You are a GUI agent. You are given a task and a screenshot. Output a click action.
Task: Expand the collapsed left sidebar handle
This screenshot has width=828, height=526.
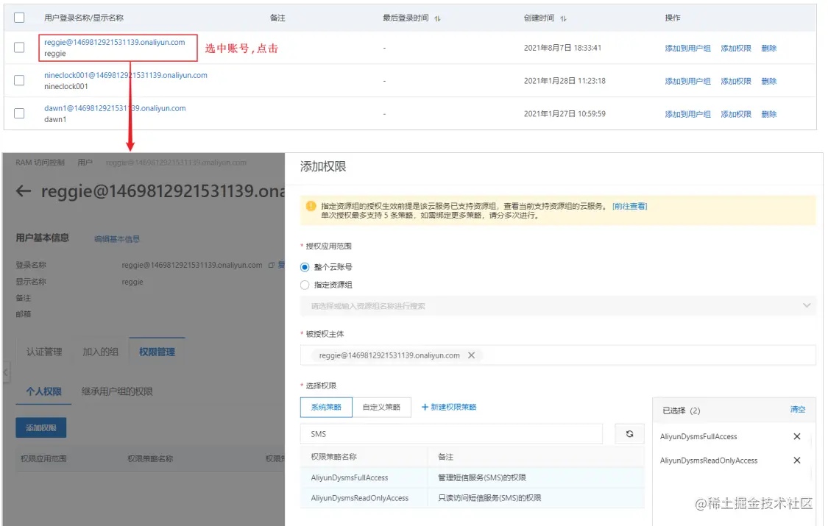[6, 372]
